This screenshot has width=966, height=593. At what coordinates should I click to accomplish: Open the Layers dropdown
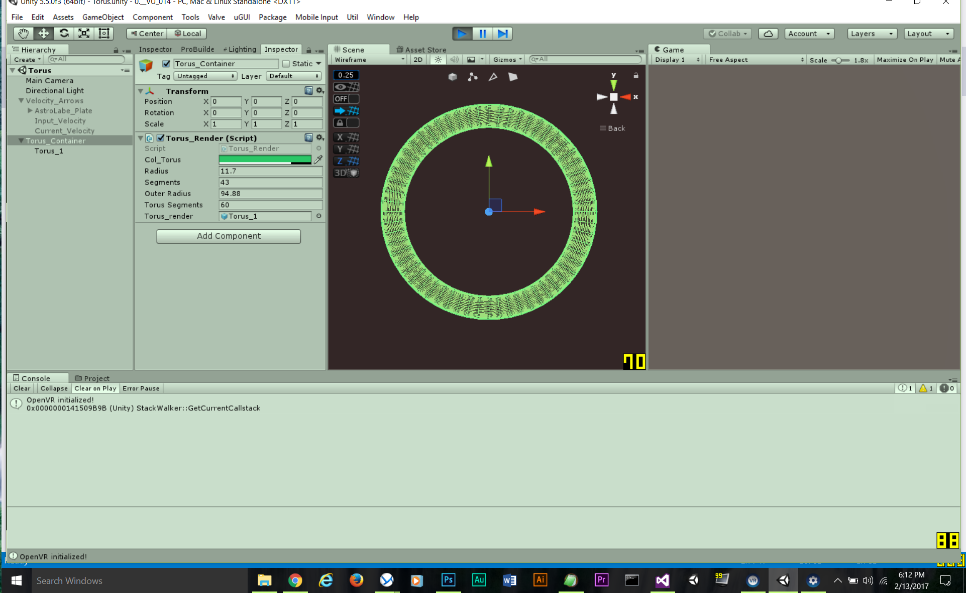point(872,34)
